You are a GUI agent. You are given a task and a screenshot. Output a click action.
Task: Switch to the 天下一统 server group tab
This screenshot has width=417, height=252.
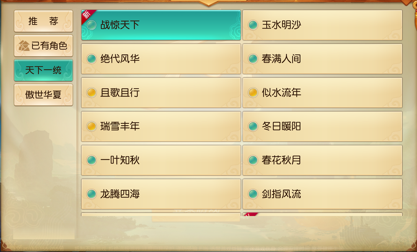click(x=43, y=70)
